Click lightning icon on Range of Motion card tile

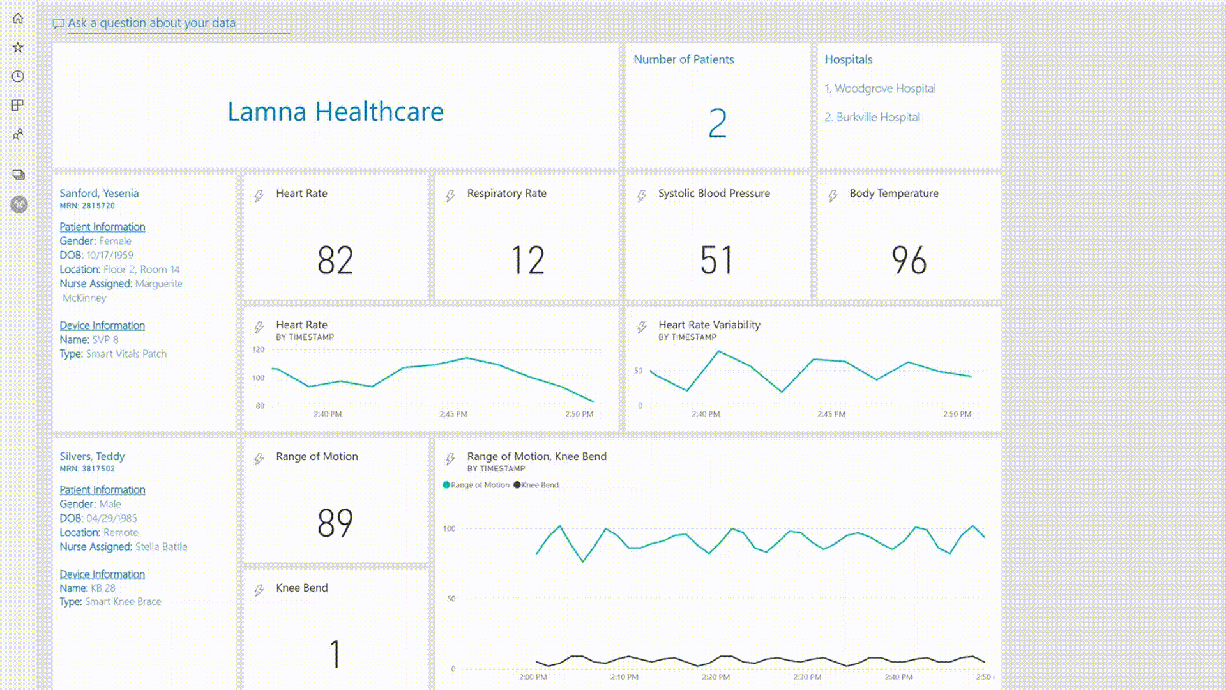[x=259, y=459]
